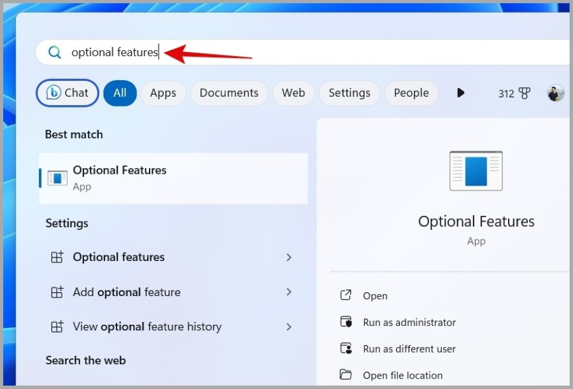Click the Best match heading

[74, 134]
